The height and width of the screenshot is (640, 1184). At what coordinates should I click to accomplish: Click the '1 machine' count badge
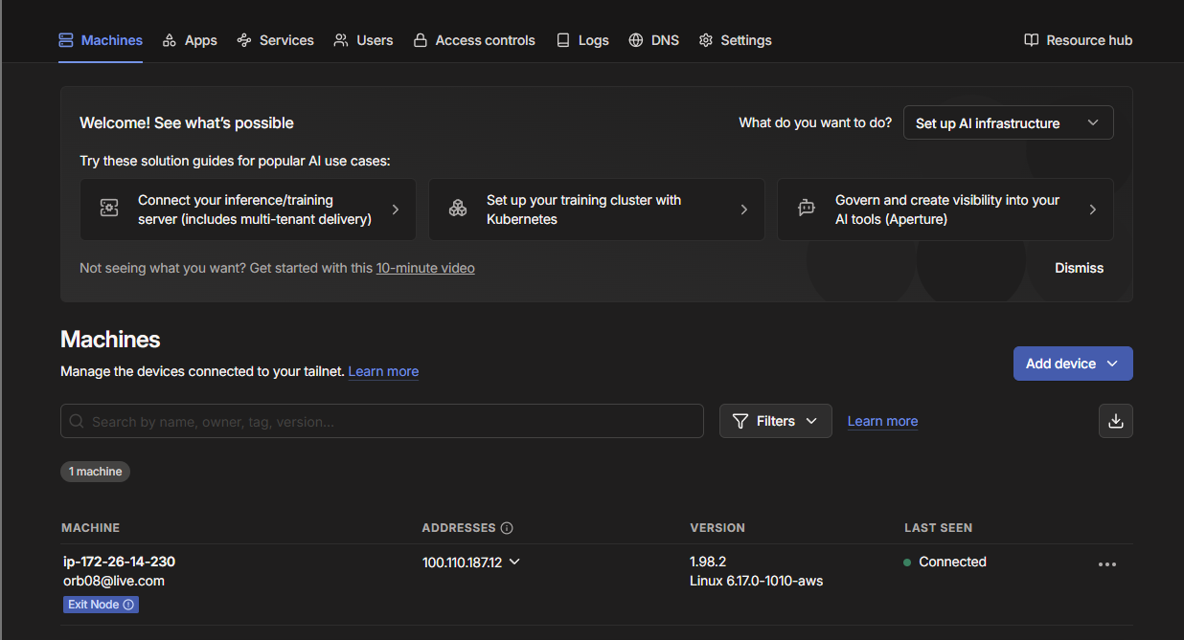96,472
